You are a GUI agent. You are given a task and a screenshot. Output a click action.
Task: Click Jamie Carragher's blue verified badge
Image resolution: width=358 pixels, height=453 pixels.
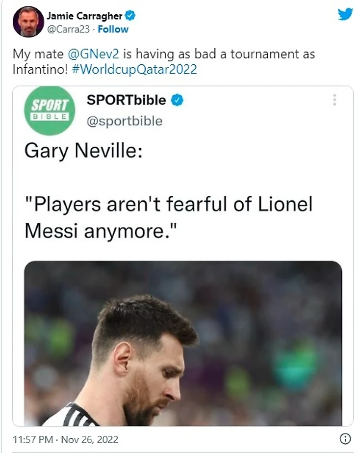click(130, 16)
